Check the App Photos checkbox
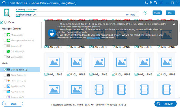Viewport: 180px width, 108px height. (5, 86)
